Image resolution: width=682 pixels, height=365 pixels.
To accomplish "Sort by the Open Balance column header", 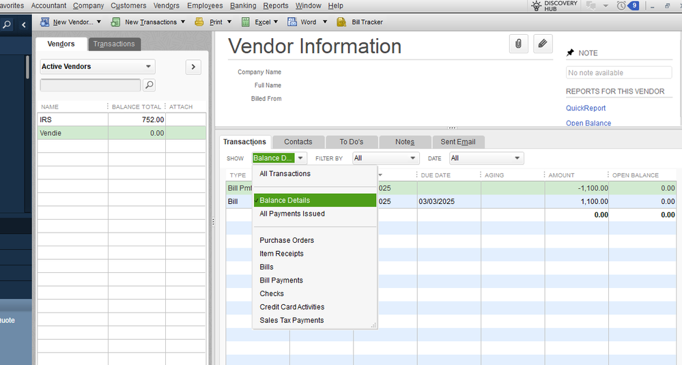I will [x=636, y=175].
